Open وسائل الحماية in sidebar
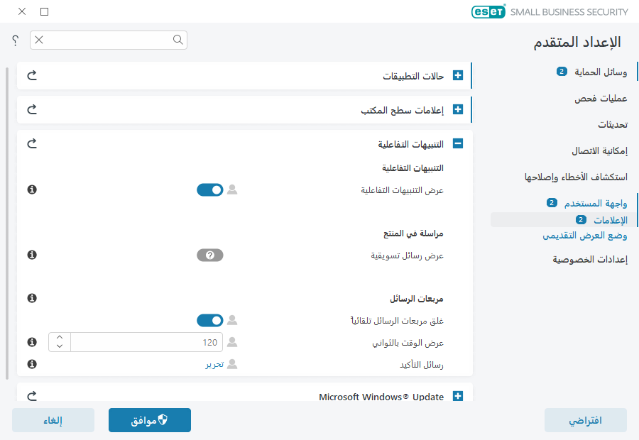 point(601,72)
